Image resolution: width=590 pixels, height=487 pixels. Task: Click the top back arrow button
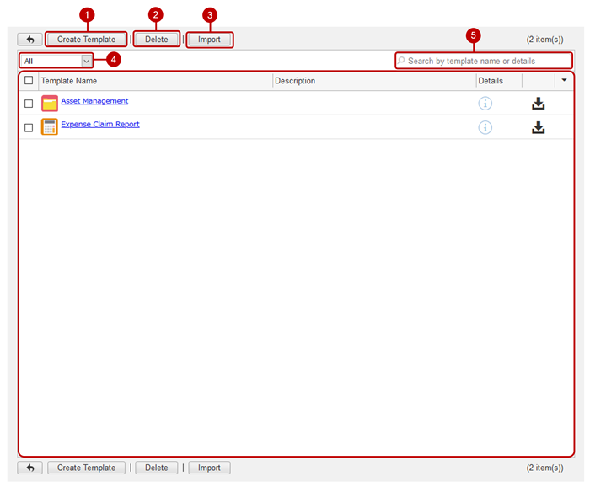click(x=29, y=40)
